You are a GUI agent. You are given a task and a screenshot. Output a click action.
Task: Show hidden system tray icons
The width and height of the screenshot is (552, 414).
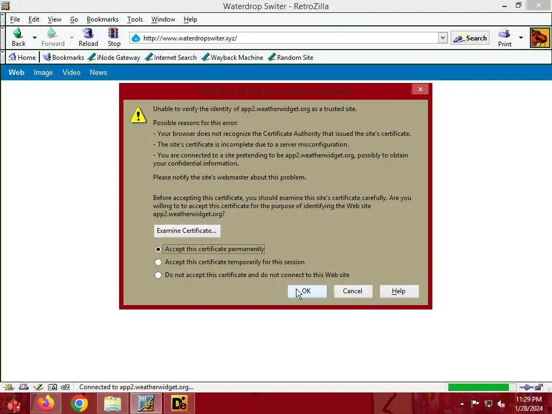click(x=462, y=404)
